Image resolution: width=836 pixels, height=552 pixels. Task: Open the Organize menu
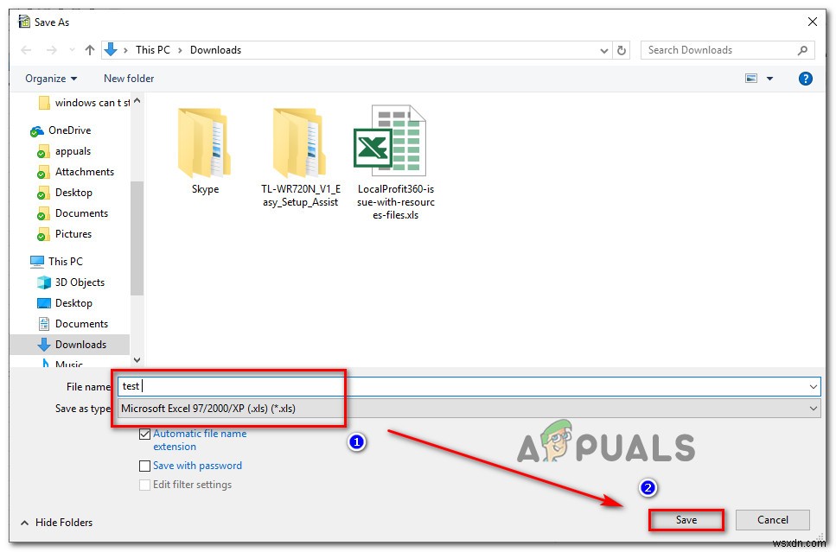pos(51,79)
